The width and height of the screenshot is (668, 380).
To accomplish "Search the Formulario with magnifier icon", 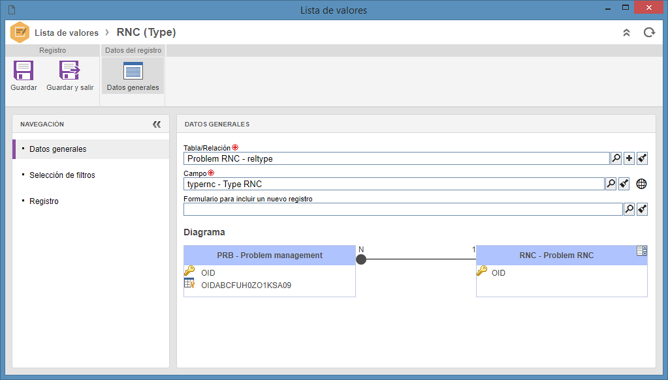I will (x=629, y=209).
